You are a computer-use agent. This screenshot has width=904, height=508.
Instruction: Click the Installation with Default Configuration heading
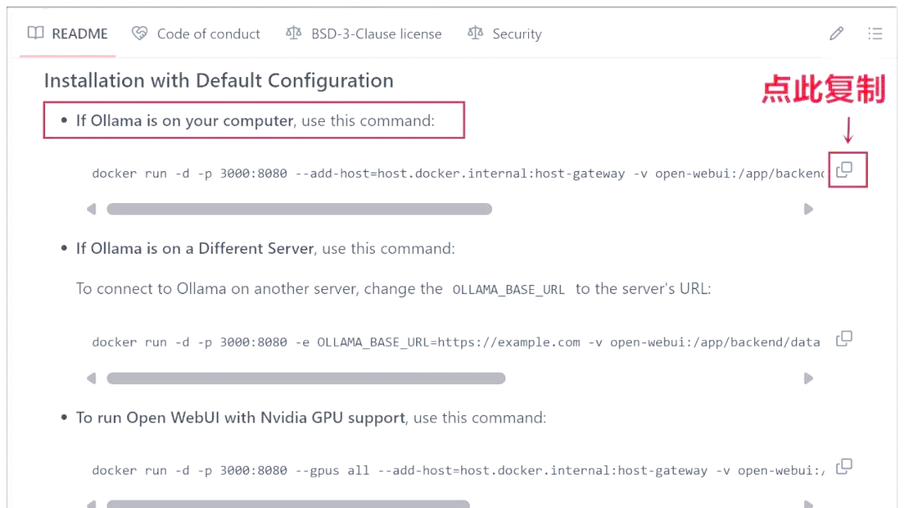[x=218, y=81]
